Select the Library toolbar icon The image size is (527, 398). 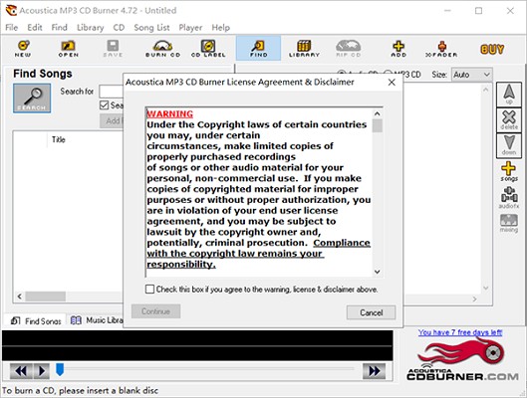click(304, 49)
